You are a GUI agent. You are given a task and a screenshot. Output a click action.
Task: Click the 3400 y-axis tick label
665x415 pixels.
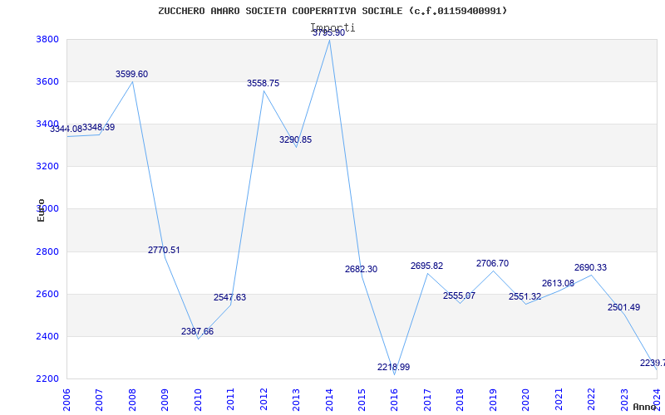(x=47, y=124)
